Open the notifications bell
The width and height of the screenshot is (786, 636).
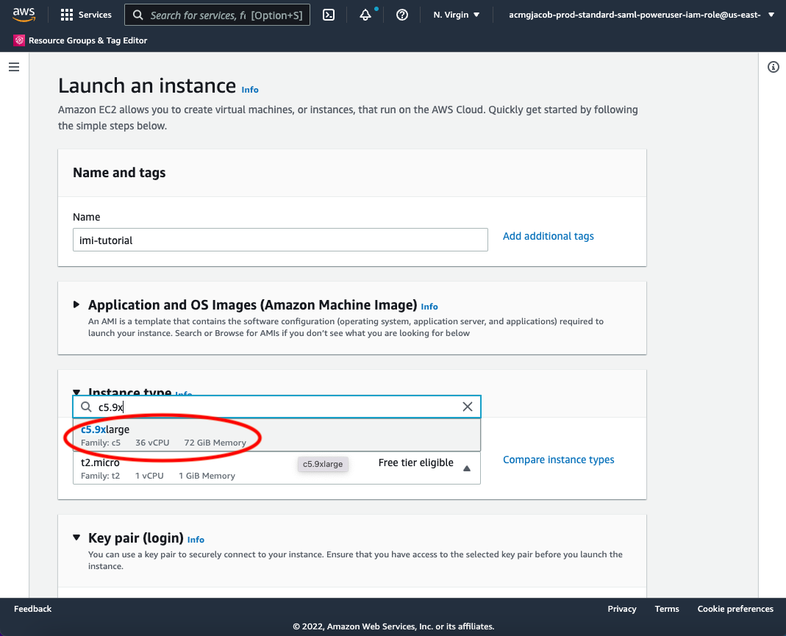[x=365, y=15]
